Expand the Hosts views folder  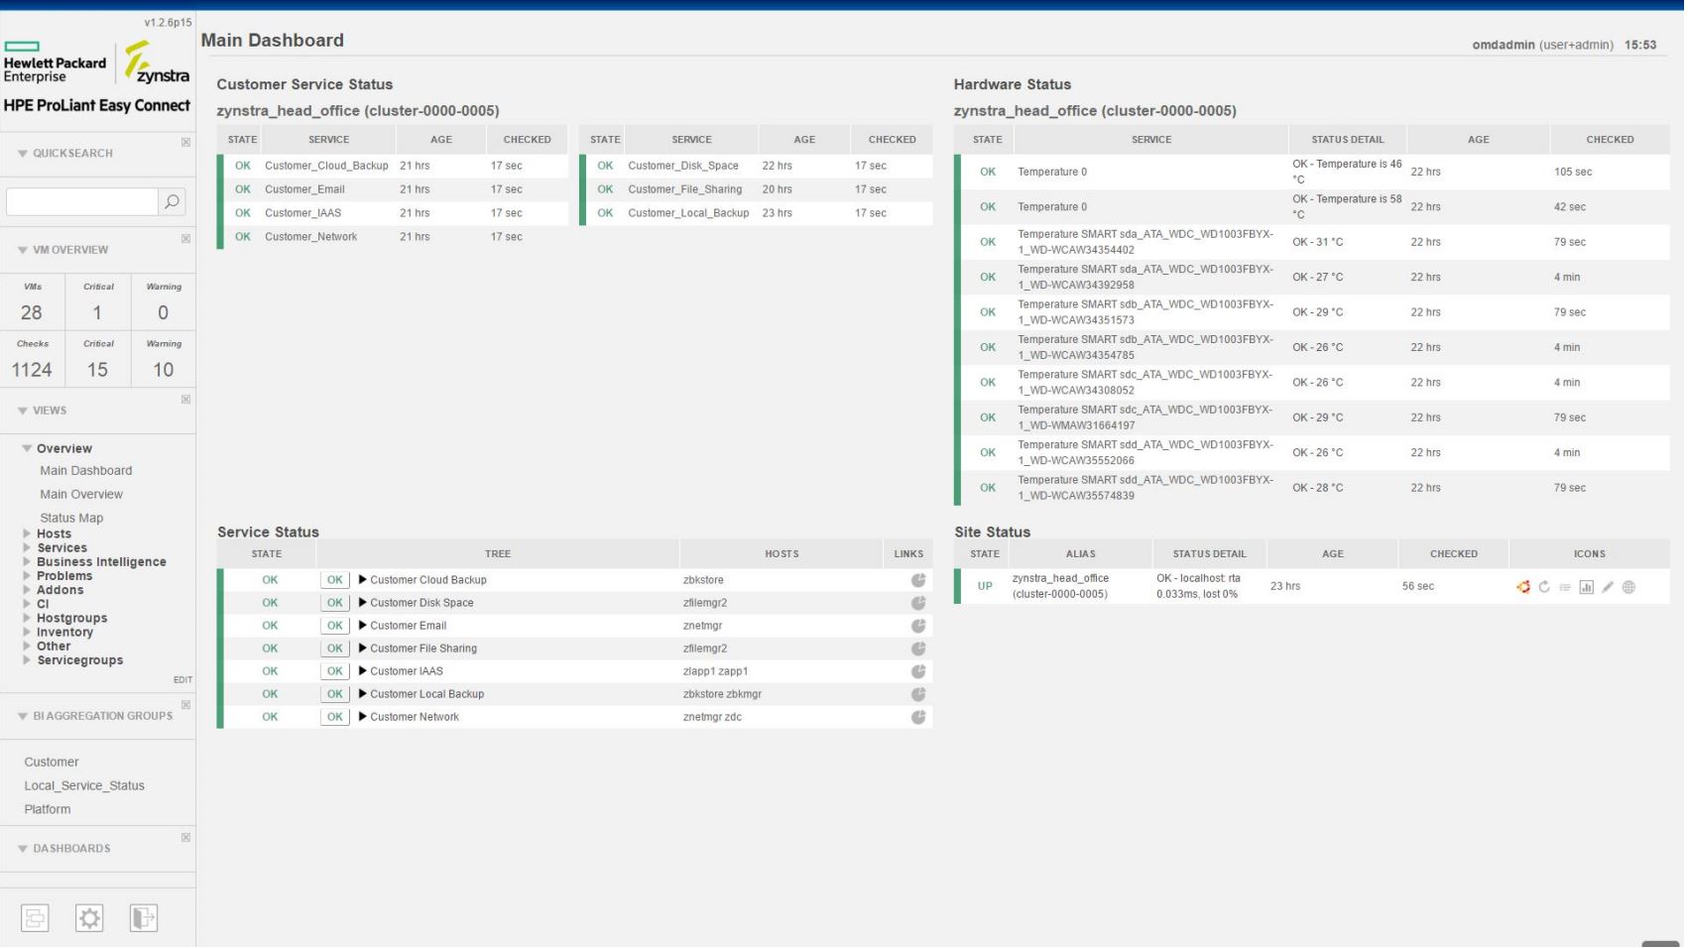pyautogui.click(x=27, y=533)
